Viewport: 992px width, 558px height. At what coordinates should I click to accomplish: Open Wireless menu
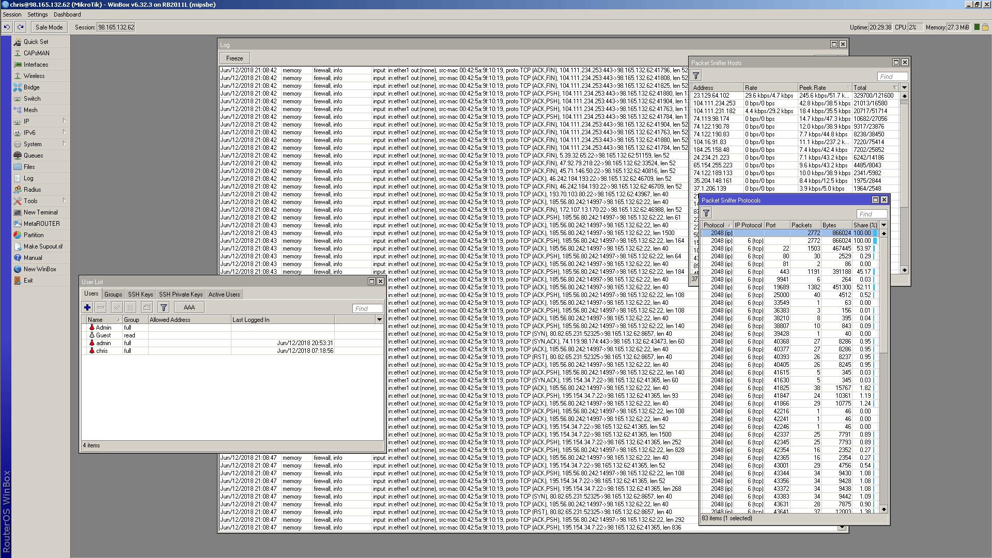34,76
